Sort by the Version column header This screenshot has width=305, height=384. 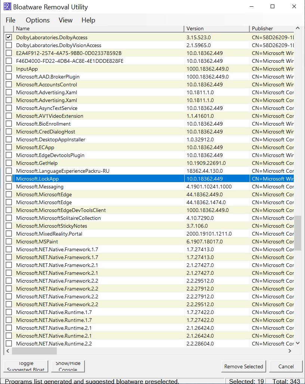(217, 29)
